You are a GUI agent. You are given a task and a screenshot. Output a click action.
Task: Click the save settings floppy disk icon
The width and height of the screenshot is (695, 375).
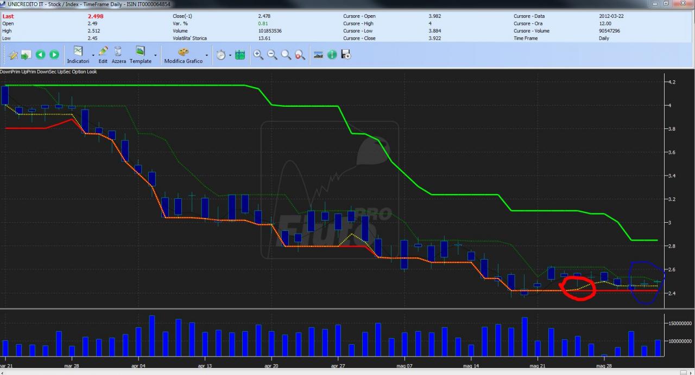point(346,54)
